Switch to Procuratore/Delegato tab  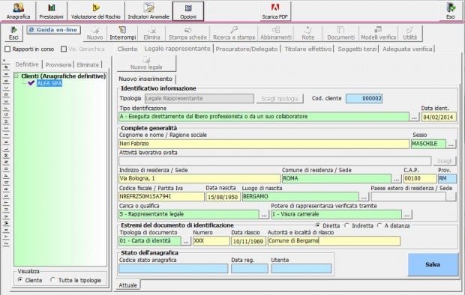point(247,49)
